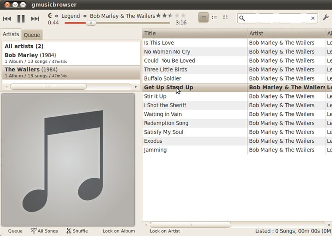Click the previous track button
Viewport: 332px width, 236px height.
(x=7, y=19)
